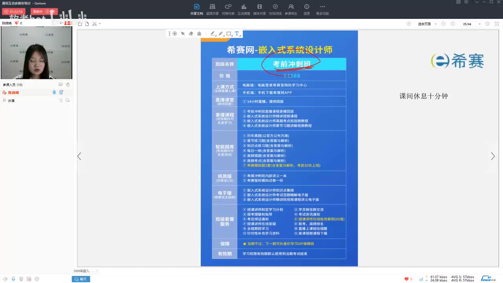Mute all attendees icon beside 参课人员
Viewport: 503px width, 283px height.
click(61, 85)
